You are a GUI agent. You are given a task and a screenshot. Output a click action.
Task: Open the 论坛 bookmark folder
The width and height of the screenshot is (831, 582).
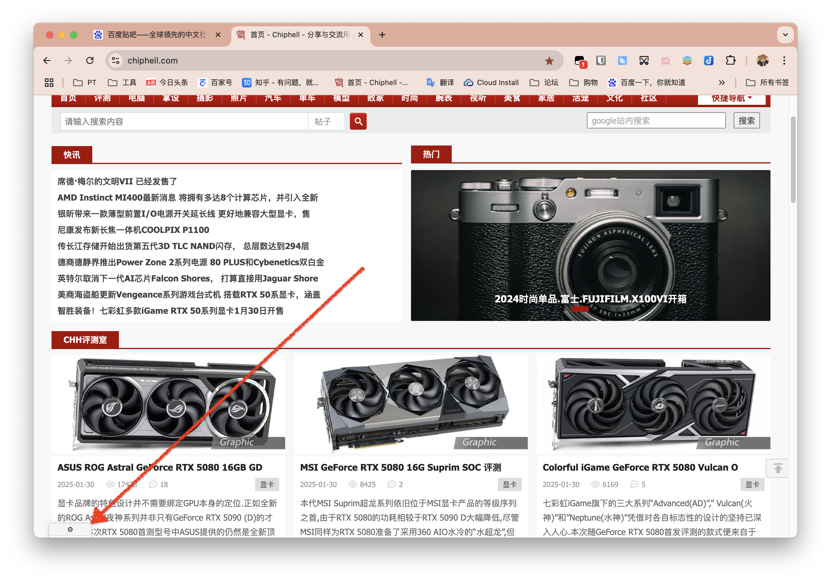544,82
